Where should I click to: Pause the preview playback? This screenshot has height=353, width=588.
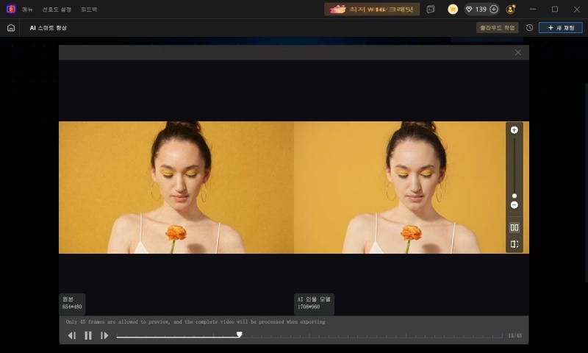coord(88,335)
